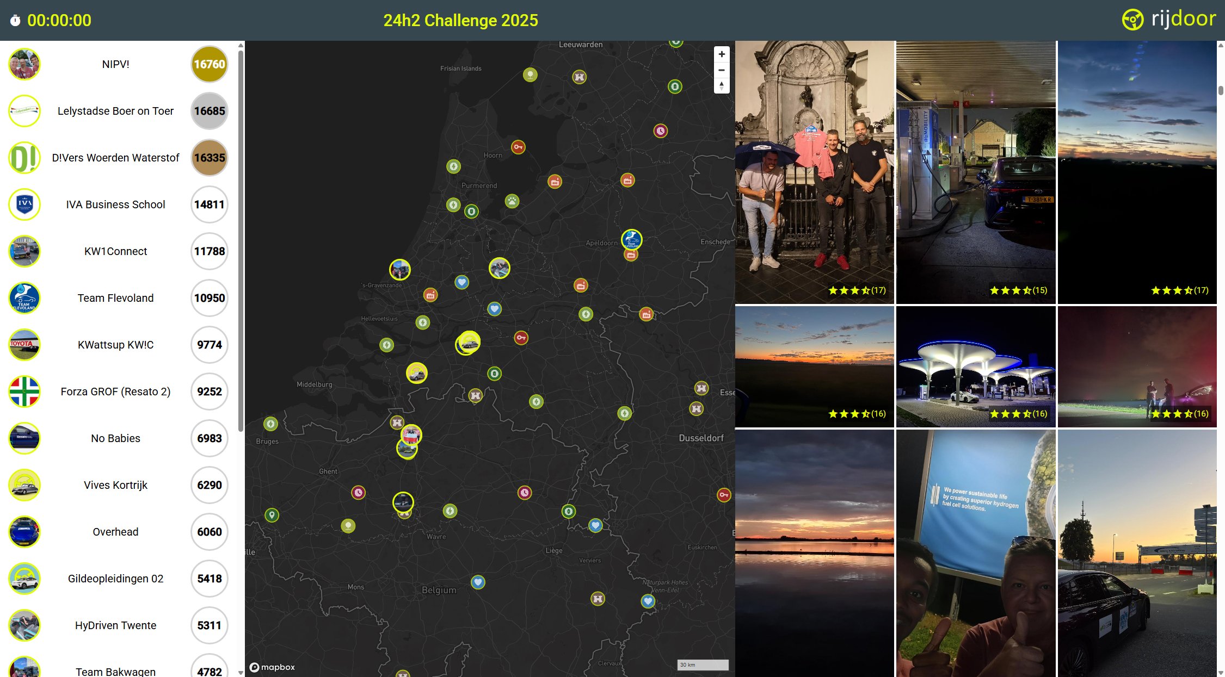The height and width of the screenshot is (677, 1225).
Task: Zoom in on the map
Action: [x=721, y=54]
